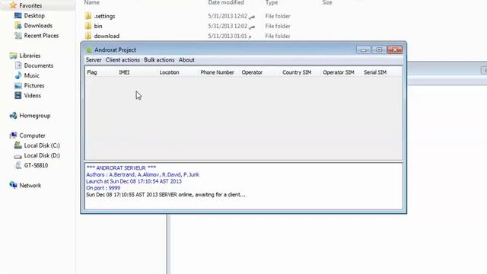This screenshot has height=274, width=487.
Task: Open Local Disk (D:) in sidebar
Action: (x=42, y=155)
